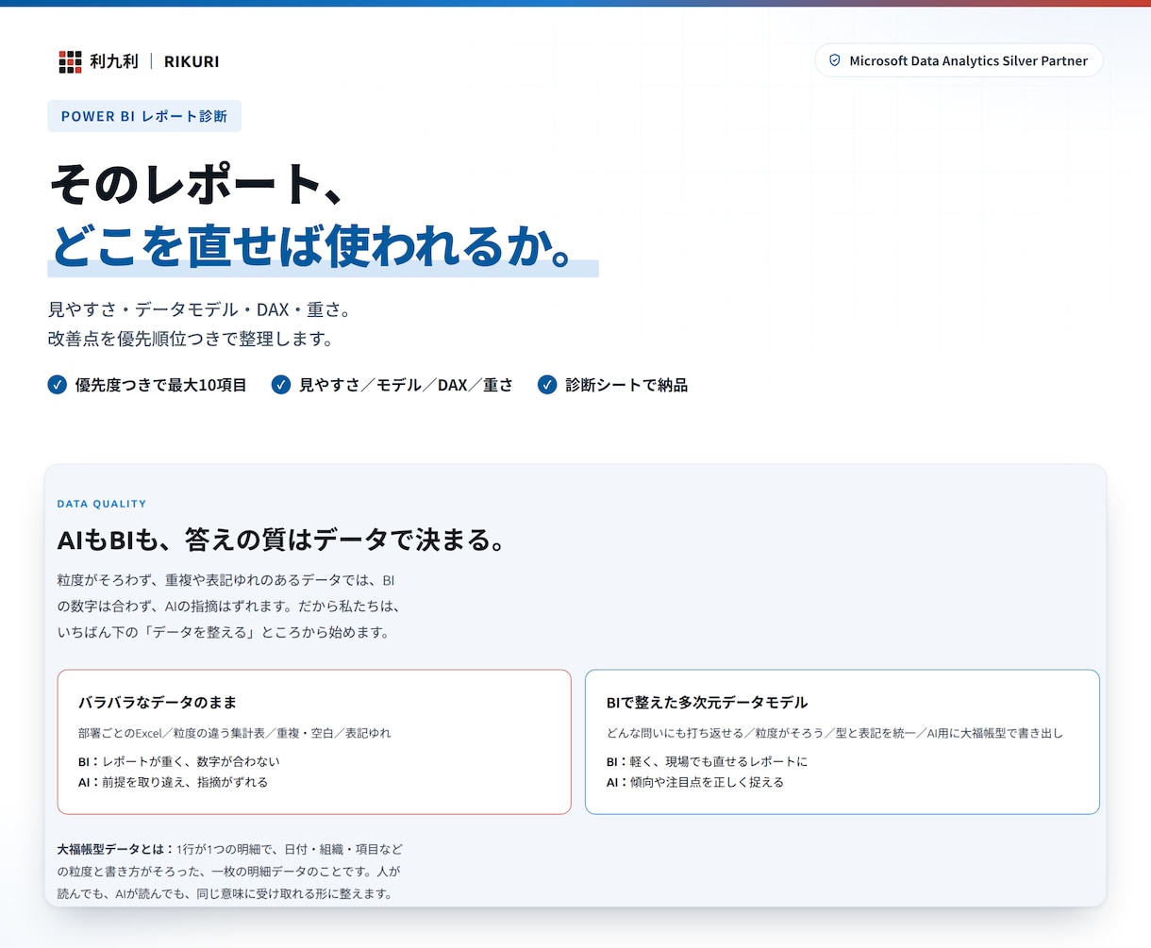Click text BI：レポートが重く、数字が合わない
Screen dimensions: 1151x948
click(x=179, y=761)
